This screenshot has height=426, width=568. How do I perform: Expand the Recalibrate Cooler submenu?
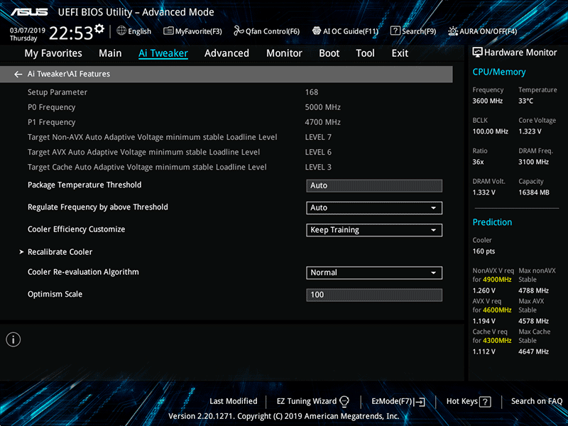tap(60, 252)
